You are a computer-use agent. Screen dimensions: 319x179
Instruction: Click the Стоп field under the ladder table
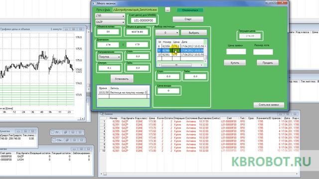click(x=168, y=77)
